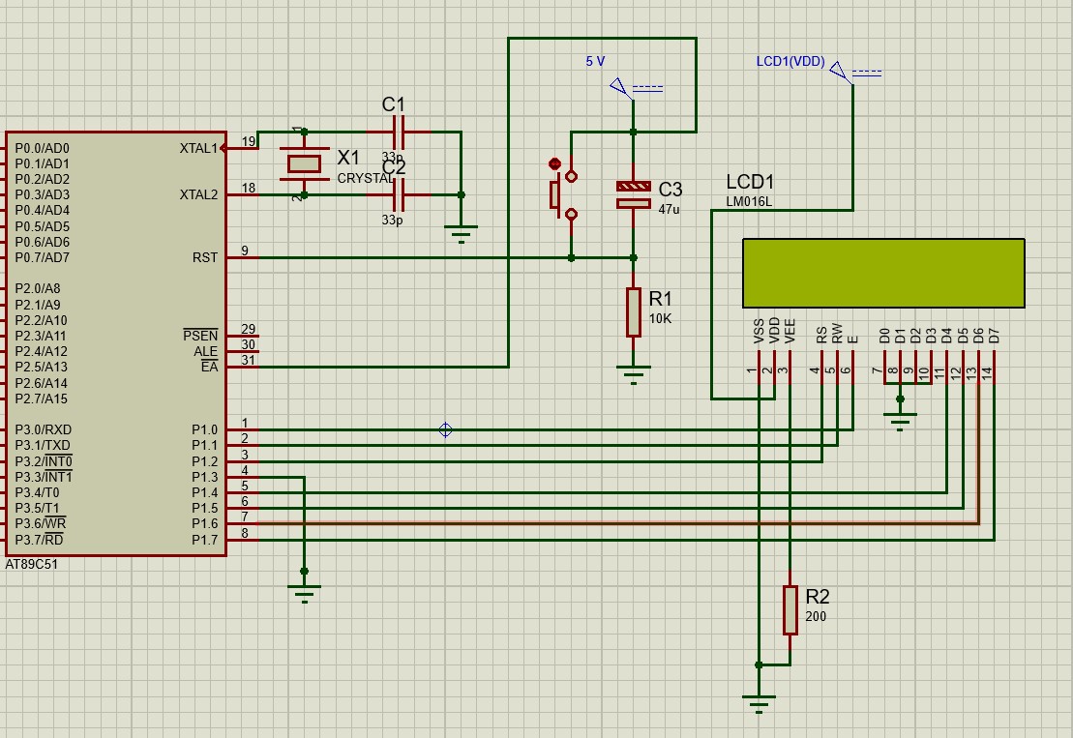Select resistor R2 body

790,610
